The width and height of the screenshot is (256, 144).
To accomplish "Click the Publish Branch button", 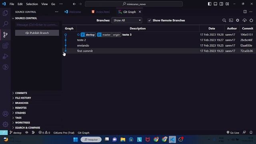I will pyautogui.click(x=37, y=33).
